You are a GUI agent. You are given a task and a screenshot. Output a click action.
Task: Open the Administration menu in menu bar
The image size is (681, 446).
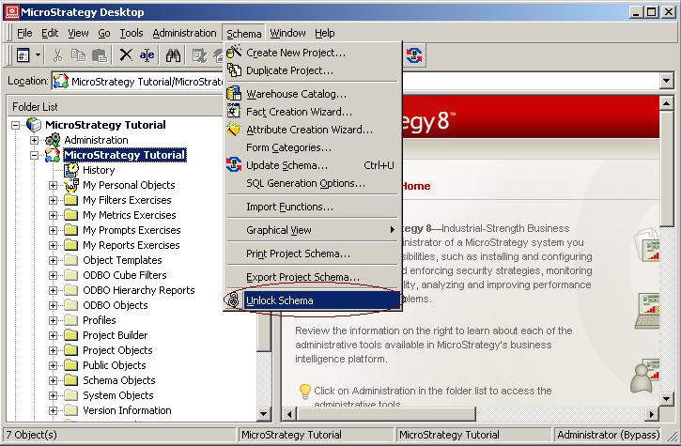pos(184,33)
